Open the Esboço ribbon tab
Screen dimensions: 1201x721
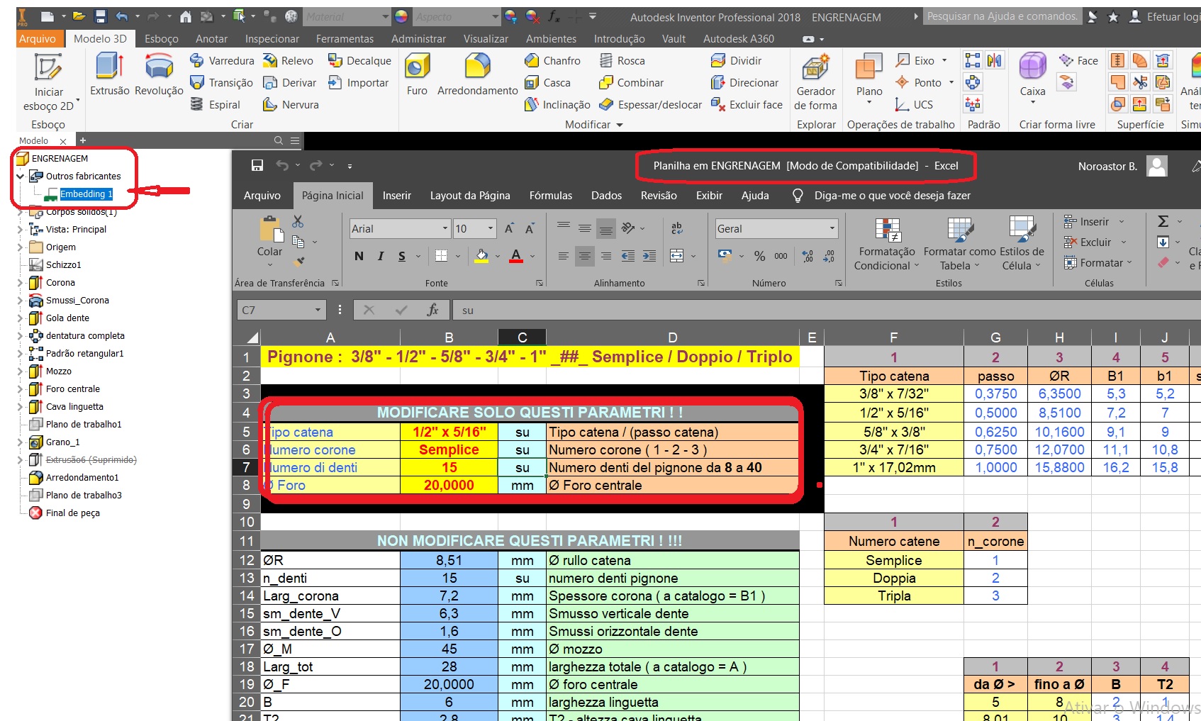pyautogui.click(x=162, y=39)
